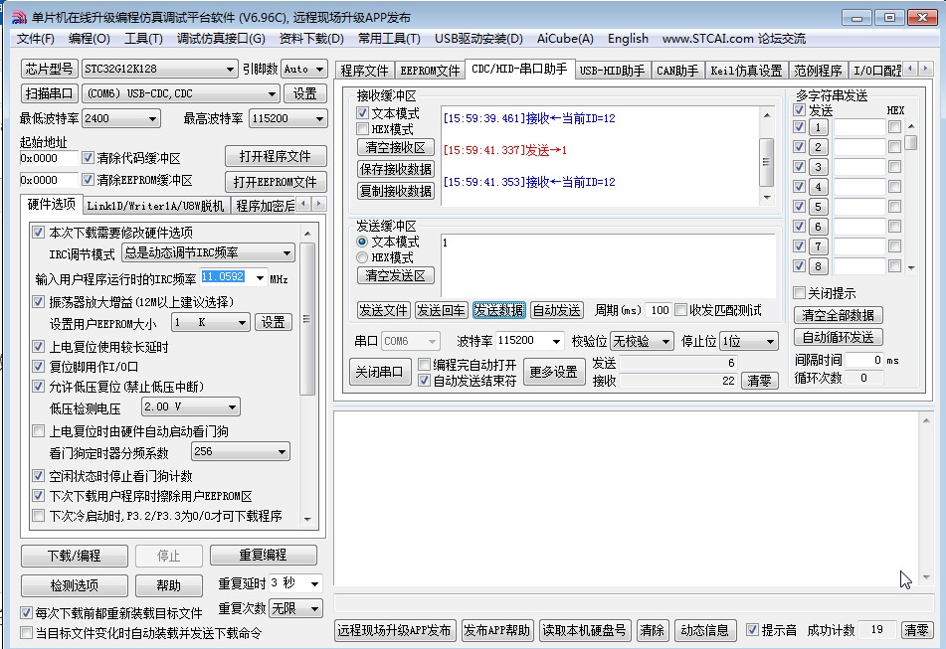Select HEX模式 radio button in the send buffer
Screen dimensions: 946x649
coord(362,257)
